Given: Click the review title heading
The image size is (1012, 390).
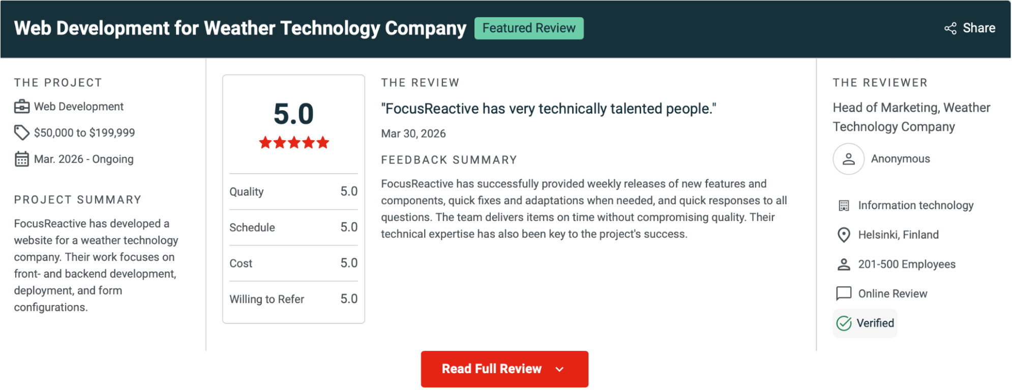Looking at the screenshot, I should (240, 28).
